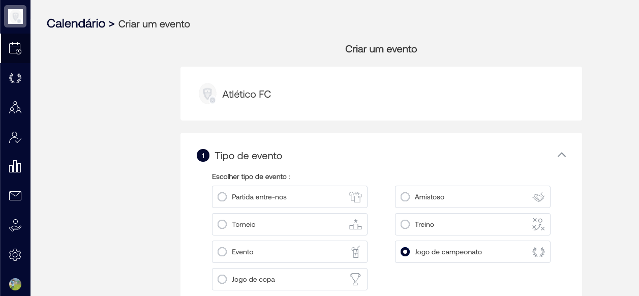
Task: Open the team members group icon
Action: click(x=15, y=107)
